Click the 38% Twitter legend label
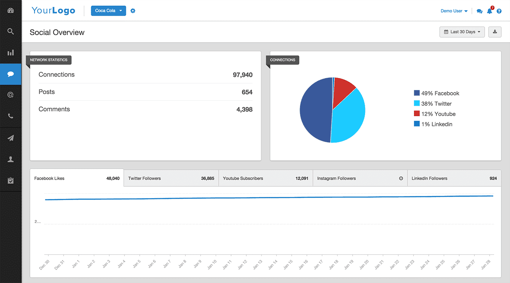This screenshot has height=283, width=510. [x=437, y=103]
